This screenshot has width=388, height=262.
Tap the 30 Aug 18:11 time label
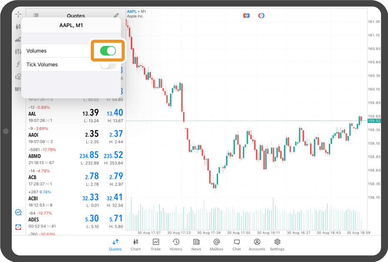tap(268, 232)
